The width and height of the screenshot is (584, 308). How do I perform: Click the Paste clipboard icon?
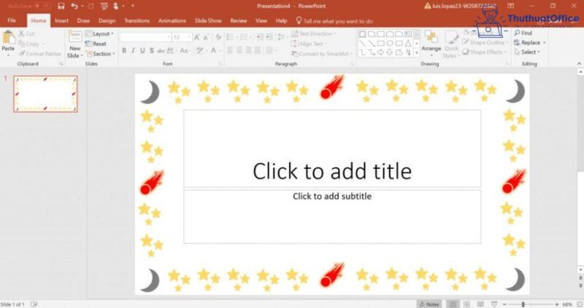click(8, 37)
